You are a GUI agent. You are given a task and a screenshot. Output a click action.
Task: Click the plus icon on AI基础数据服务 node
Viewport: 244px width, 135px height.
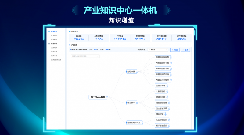[171, 57]
